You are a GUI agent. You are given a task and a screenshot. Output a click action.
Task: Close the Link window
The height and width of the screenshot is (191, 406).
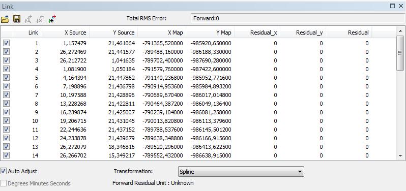click(400, 6)
